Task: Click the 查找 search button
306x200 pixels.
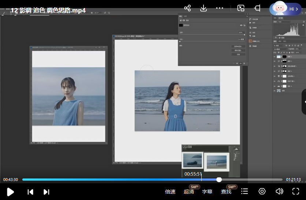Action: point(226,192)
